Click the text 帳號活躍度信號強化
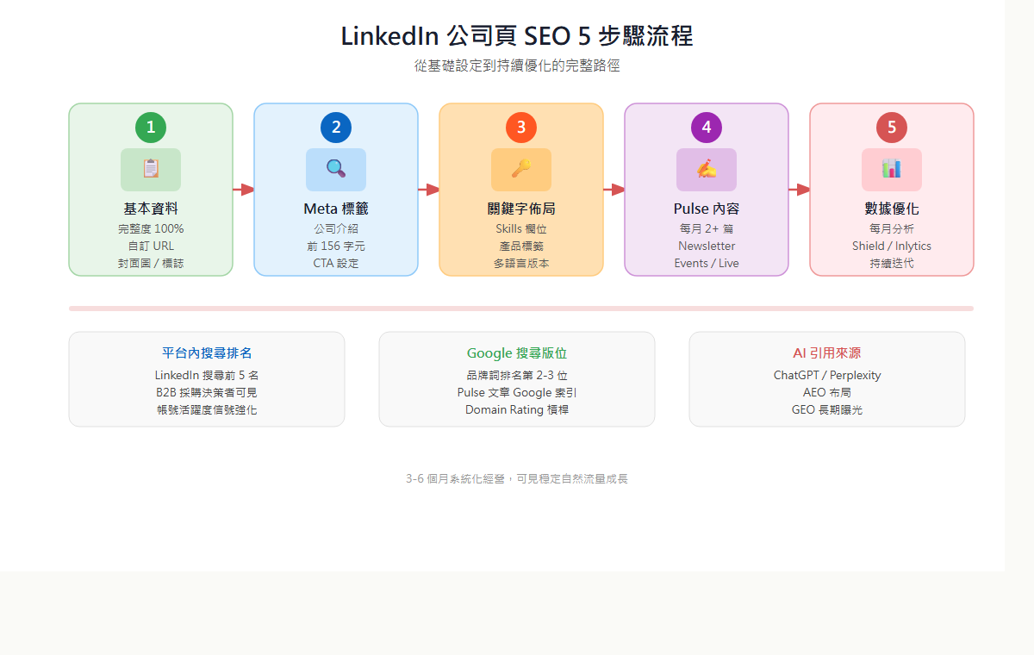The image size is (1034, 655). 207,409
